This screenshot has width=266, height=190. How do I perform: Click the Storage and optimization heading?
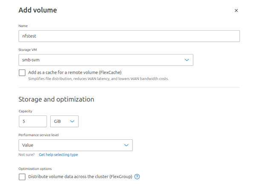[x=56, y=99]
